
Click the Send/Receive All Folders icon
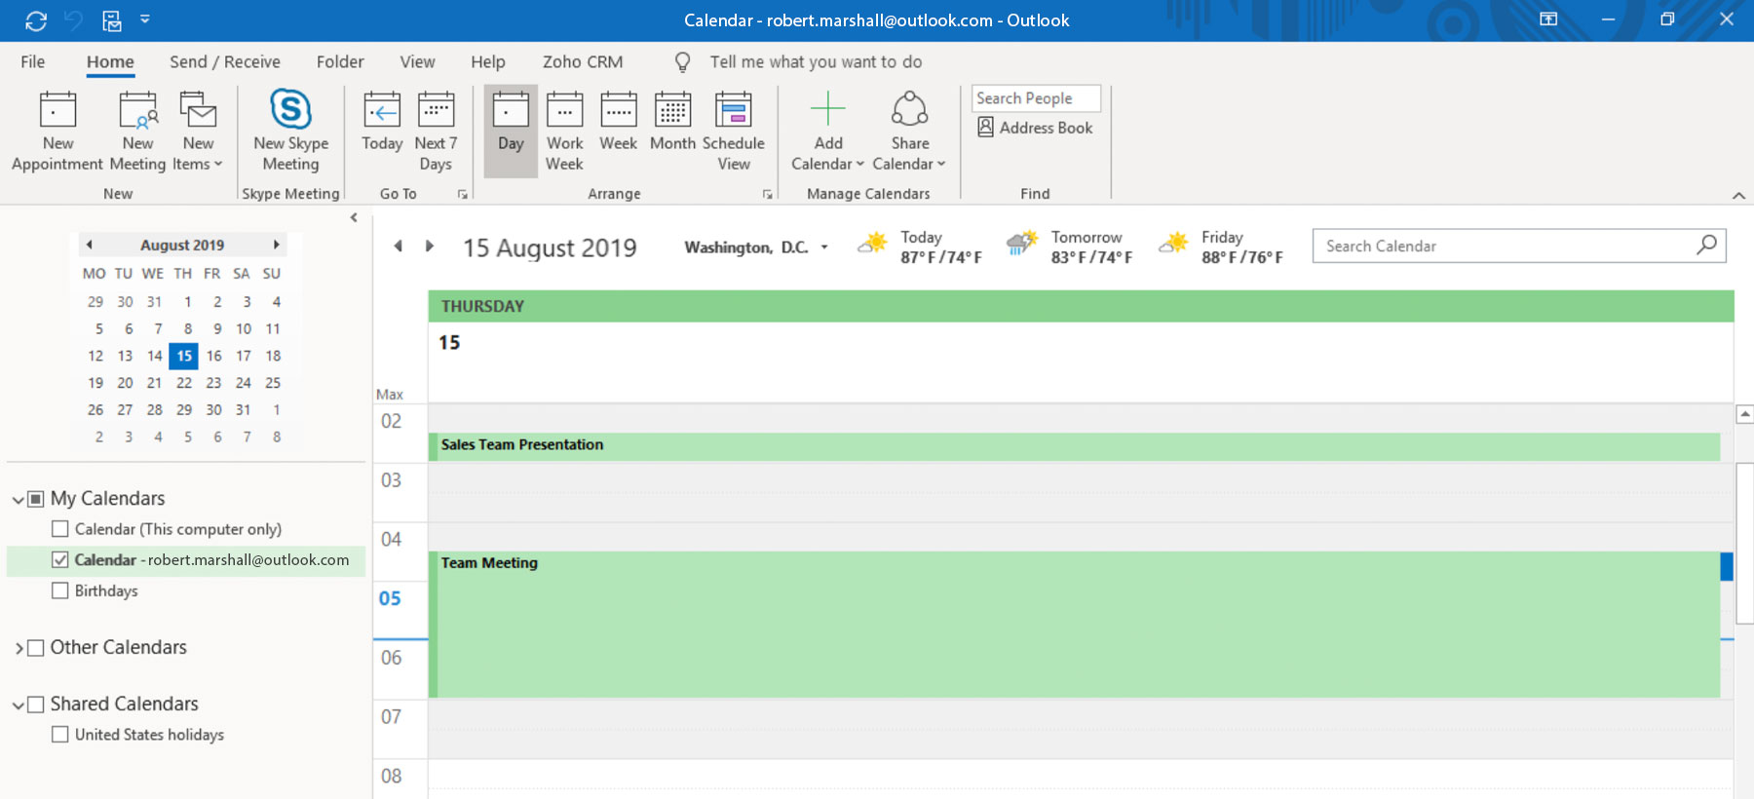coord(36,20)
